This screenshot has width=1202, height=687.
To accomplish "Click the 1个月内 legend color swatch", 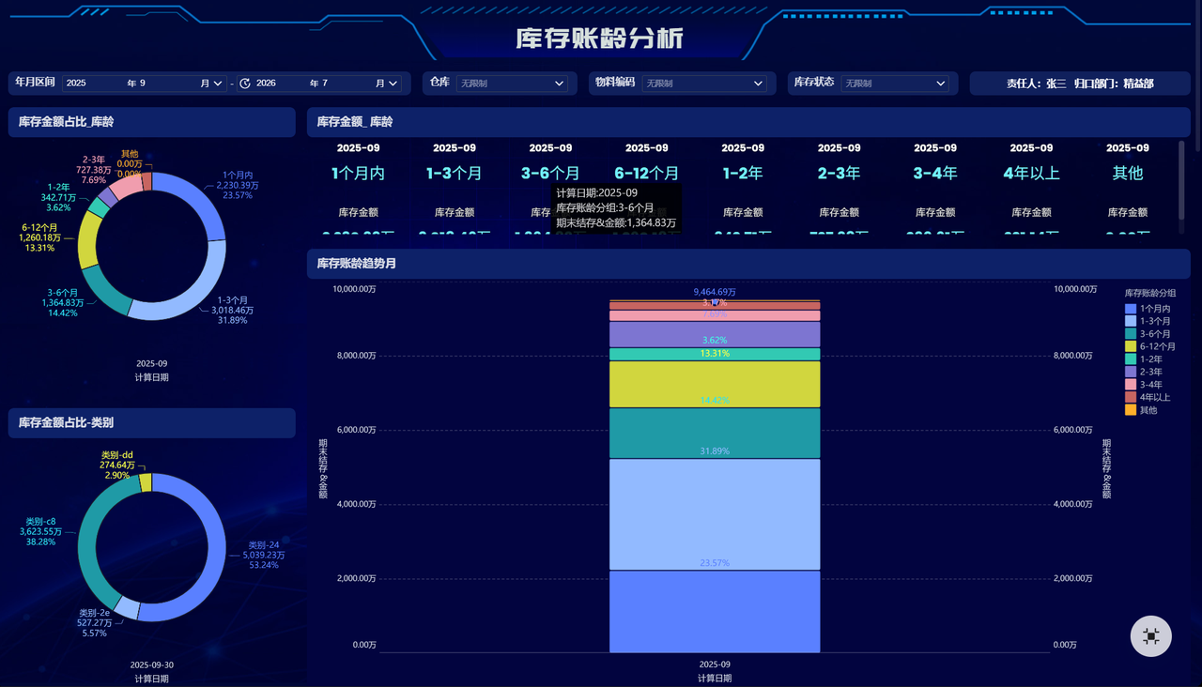I will pyautogui.click(x=1131, y=309).
